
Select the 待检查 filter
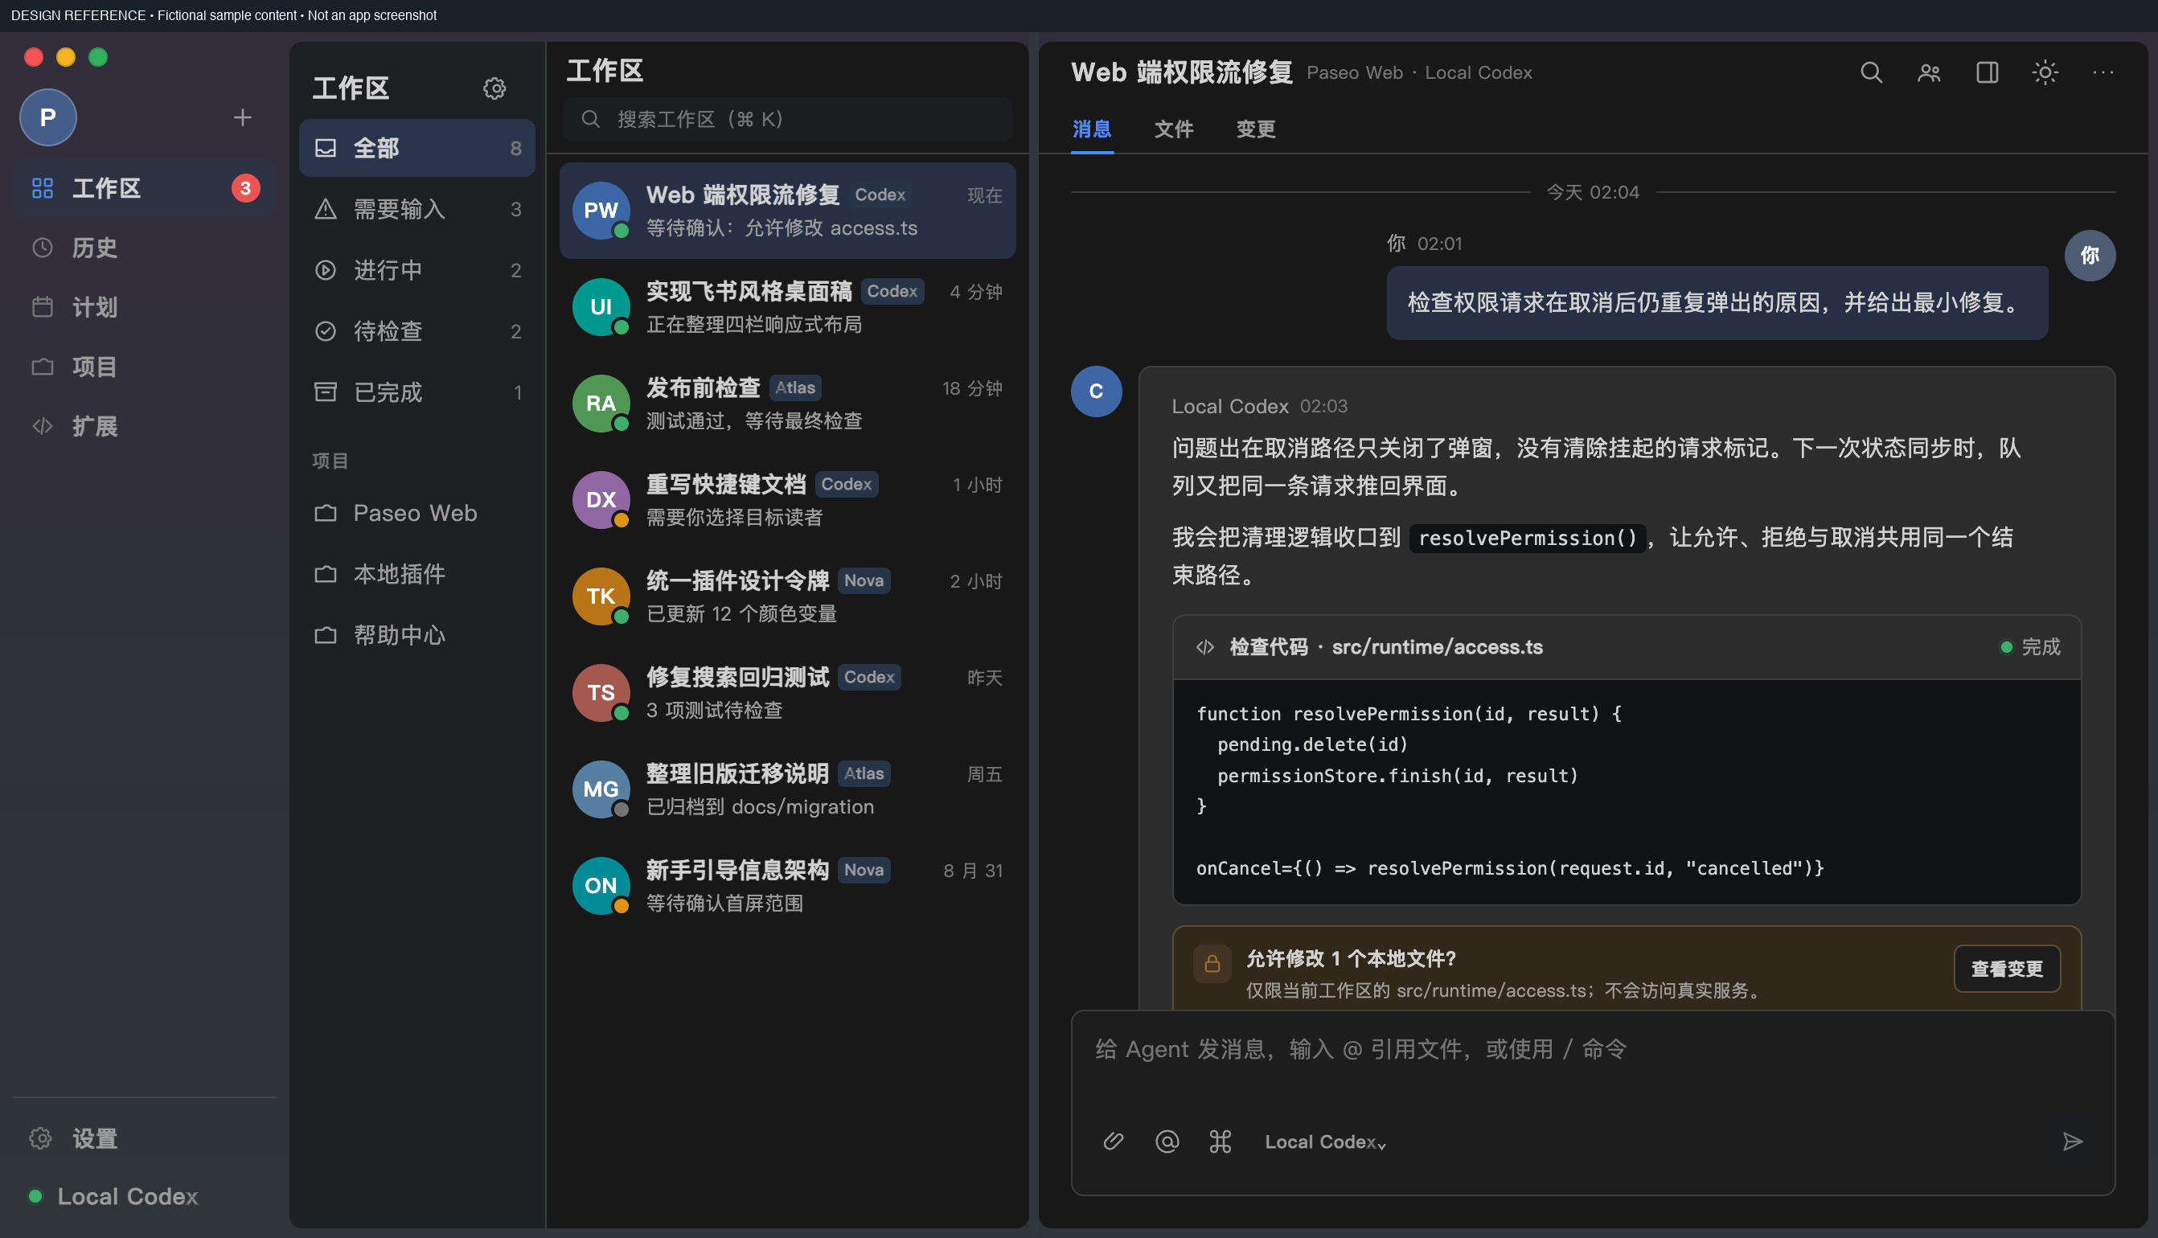click(x=416, y=330)
